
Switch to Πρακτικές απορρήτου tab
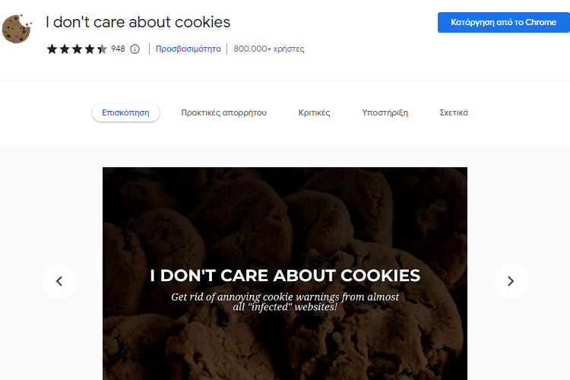[x=223, y=112]
